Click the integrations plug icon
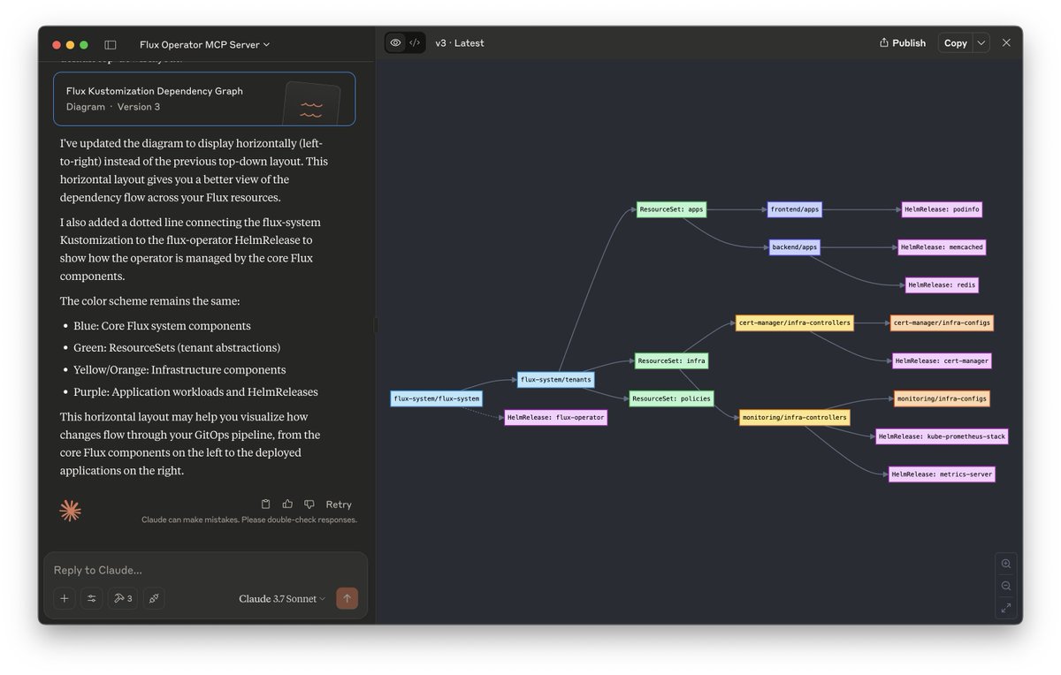 [x=154, y=598]
